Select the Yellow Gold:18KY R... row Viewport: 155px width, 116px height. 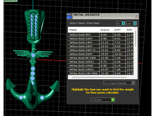[101, 50]
